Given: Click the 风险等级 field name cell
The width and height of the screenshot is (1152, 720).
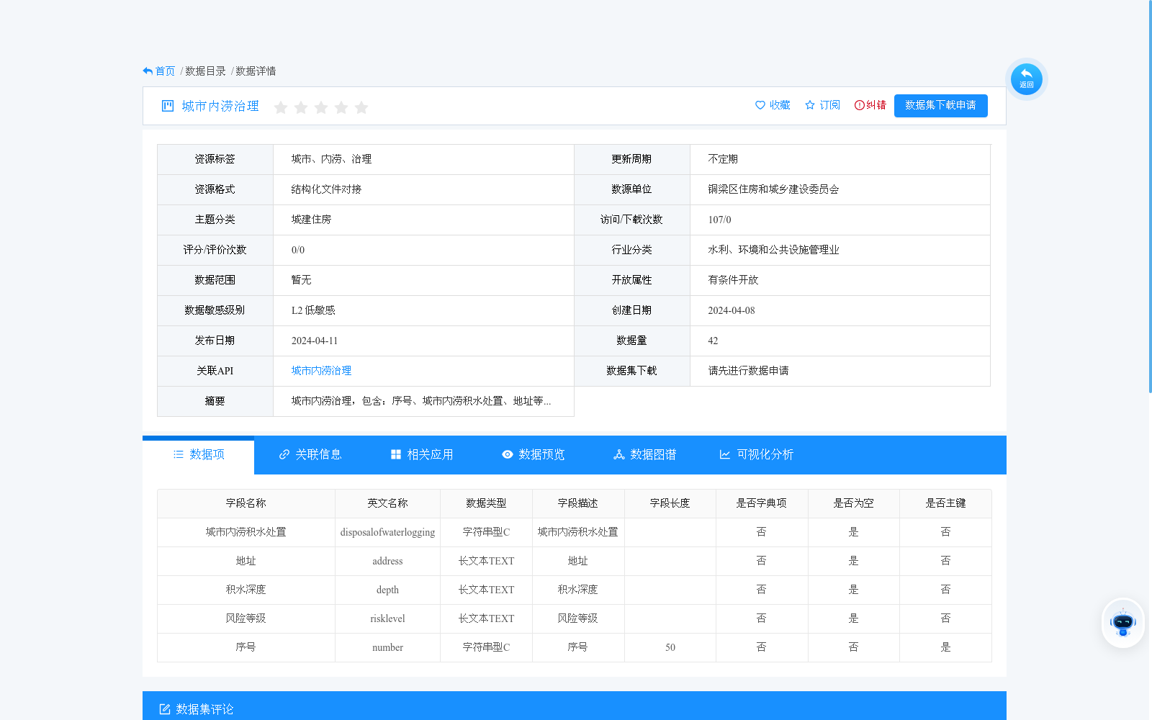Looking at the screenshot, I should (246, 618).
